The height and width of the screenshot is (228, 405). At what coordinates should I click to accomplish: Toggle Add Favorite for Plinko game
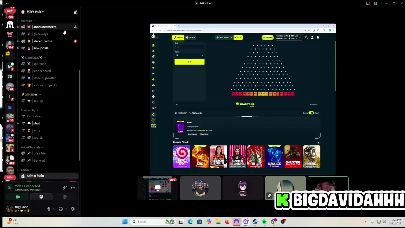pos(196,113)
